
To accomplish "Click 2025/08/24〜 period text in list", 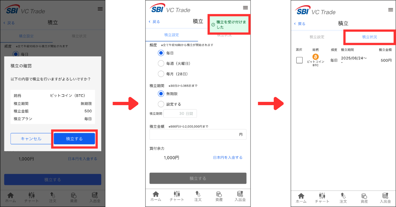I will coord(354,58).
